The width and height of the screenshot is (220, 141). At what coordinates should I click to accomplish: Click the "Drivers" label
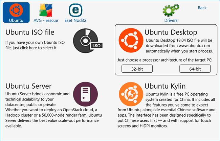tap(171, 21)
